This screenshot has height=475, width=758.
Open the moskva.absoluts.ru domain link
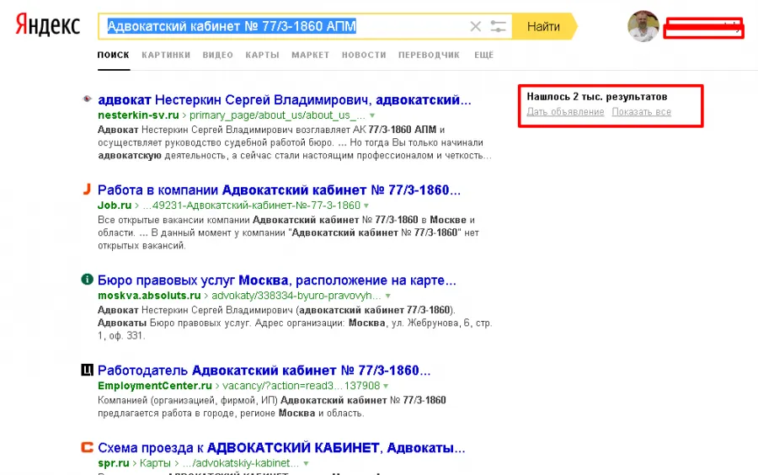click(x=149, y=296)
